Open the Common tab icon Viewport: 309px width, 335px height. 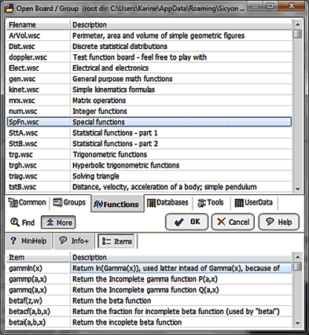13,202
